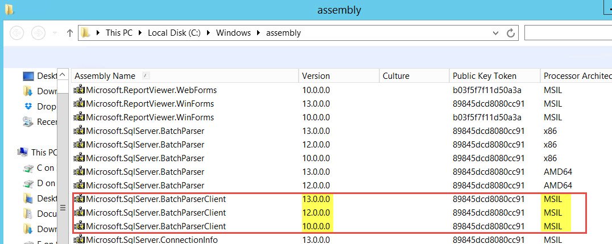Select BatchParser 13.0.0.0 AMD64 row icon
Image resolution: width=612 pixels, height=244 pixels.
pyautogui.click(x=79, y=171)
